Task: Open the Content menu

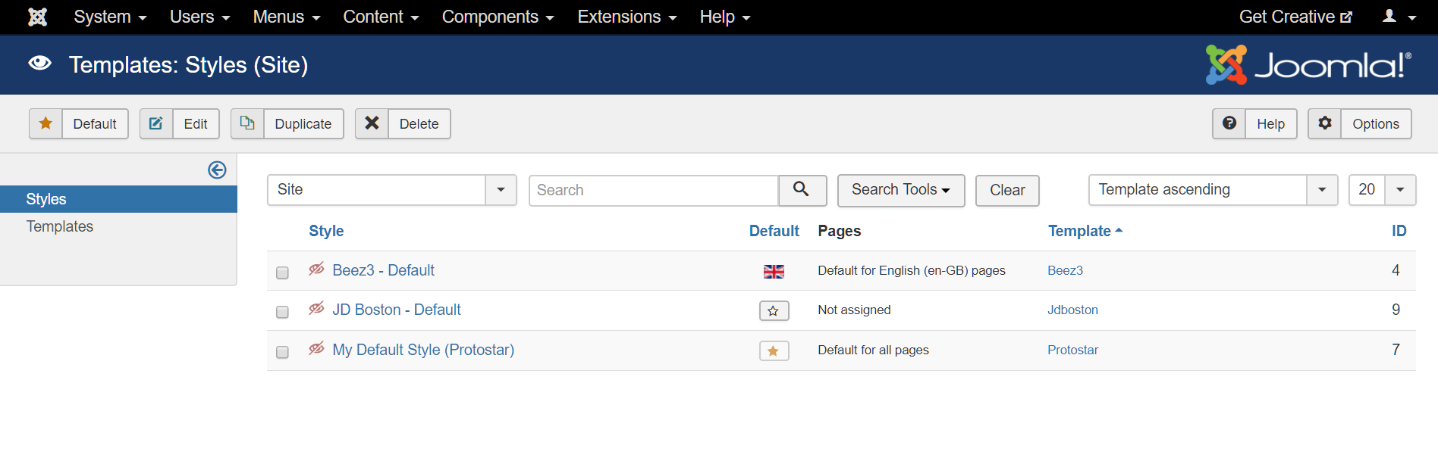Action: tap(381, 17)
